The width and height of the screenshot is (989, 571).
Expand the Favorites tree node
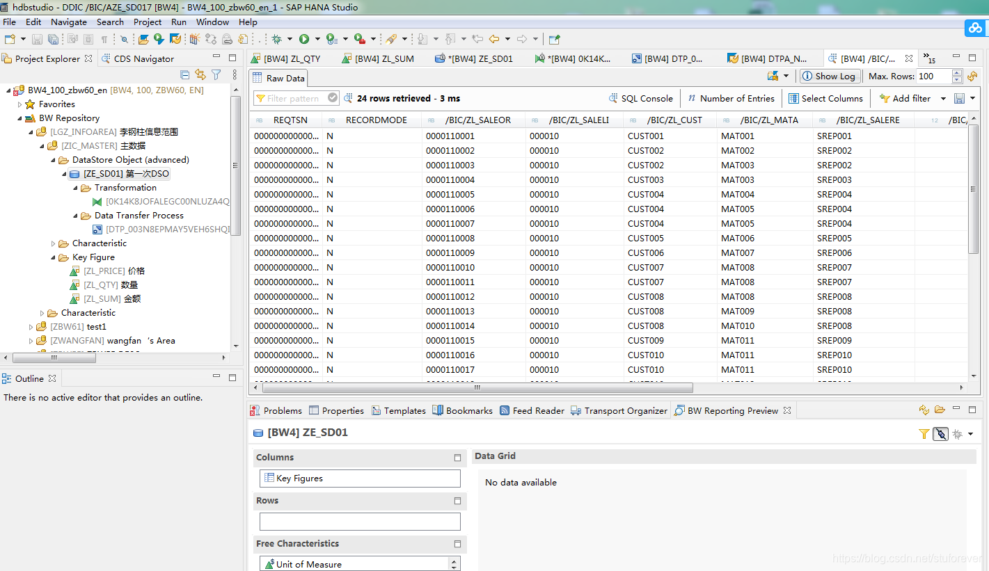[19, 104]
